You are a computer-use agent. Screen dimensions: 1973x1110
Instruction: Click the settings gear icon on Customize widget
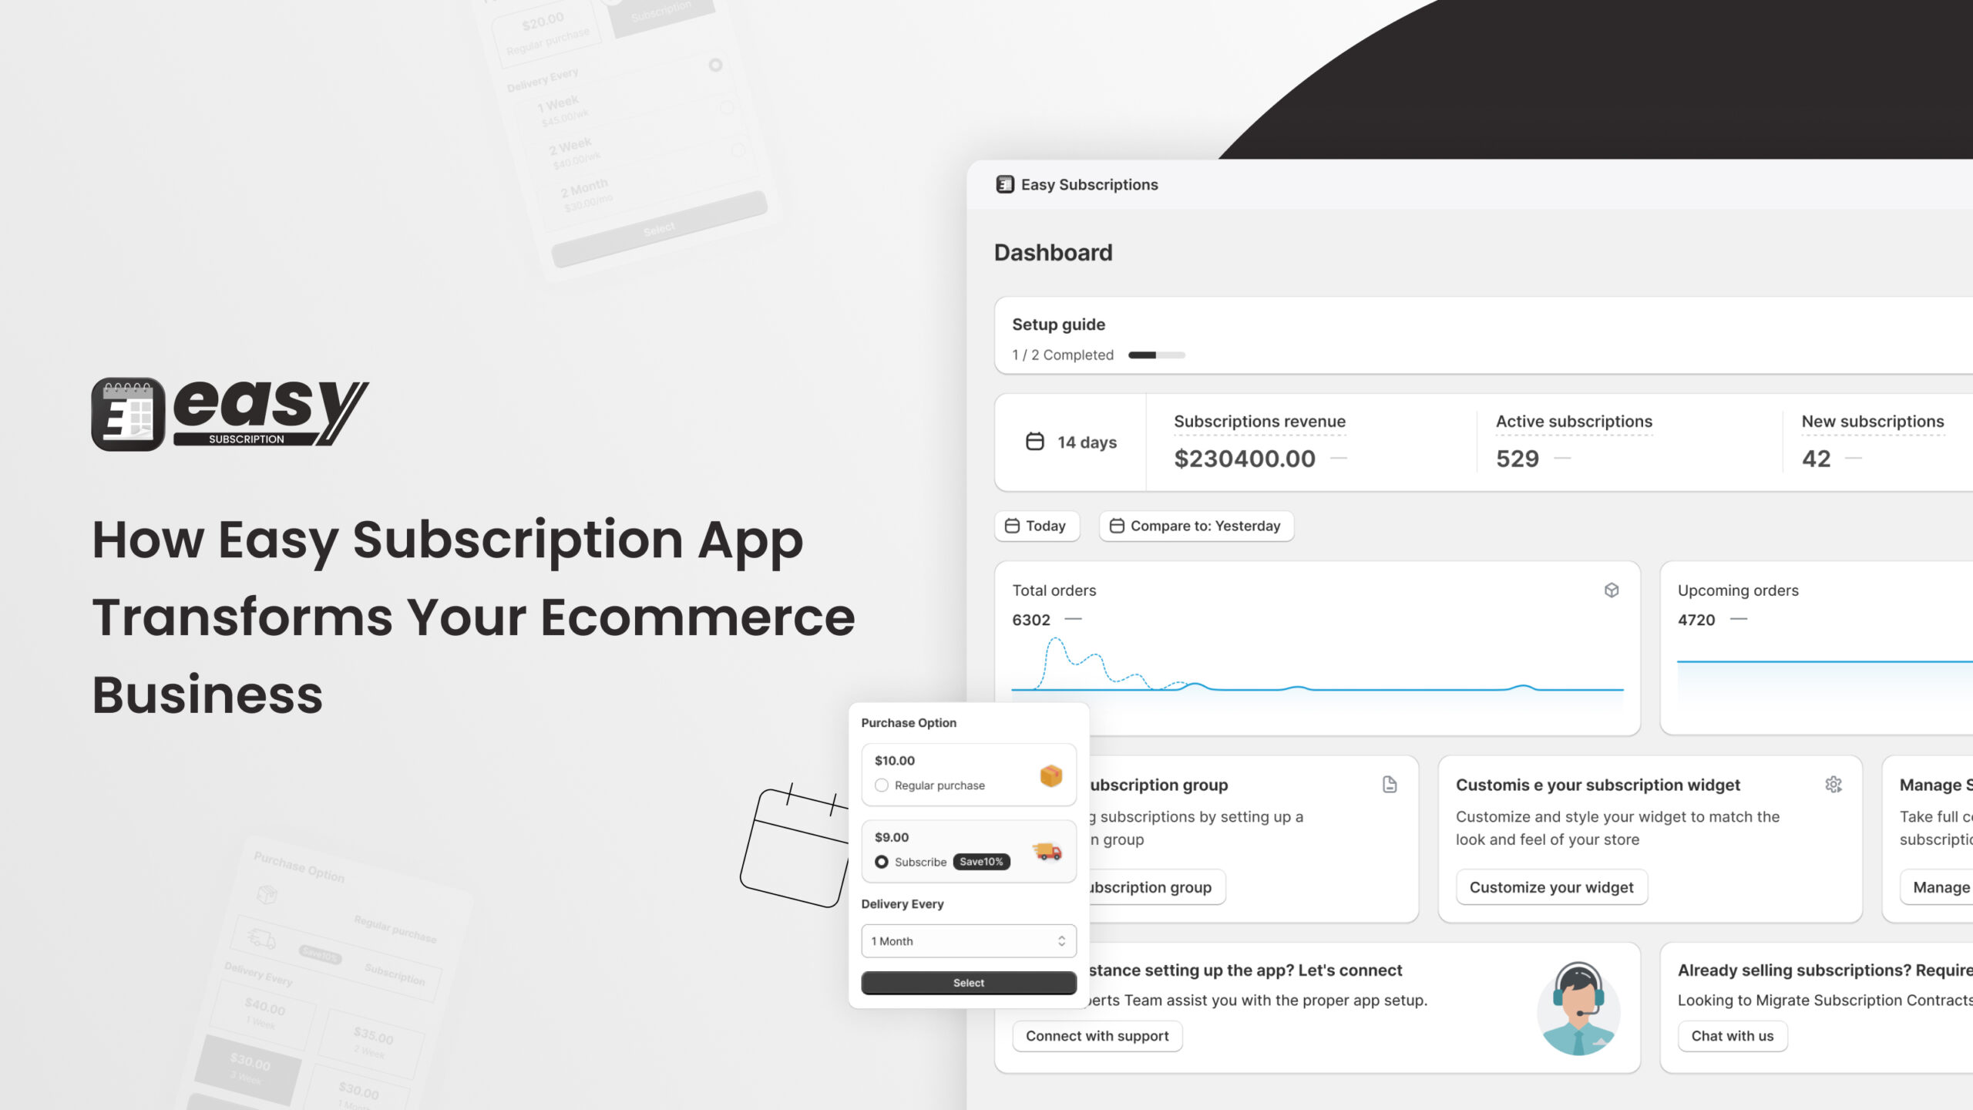(x=1832, y=785)
